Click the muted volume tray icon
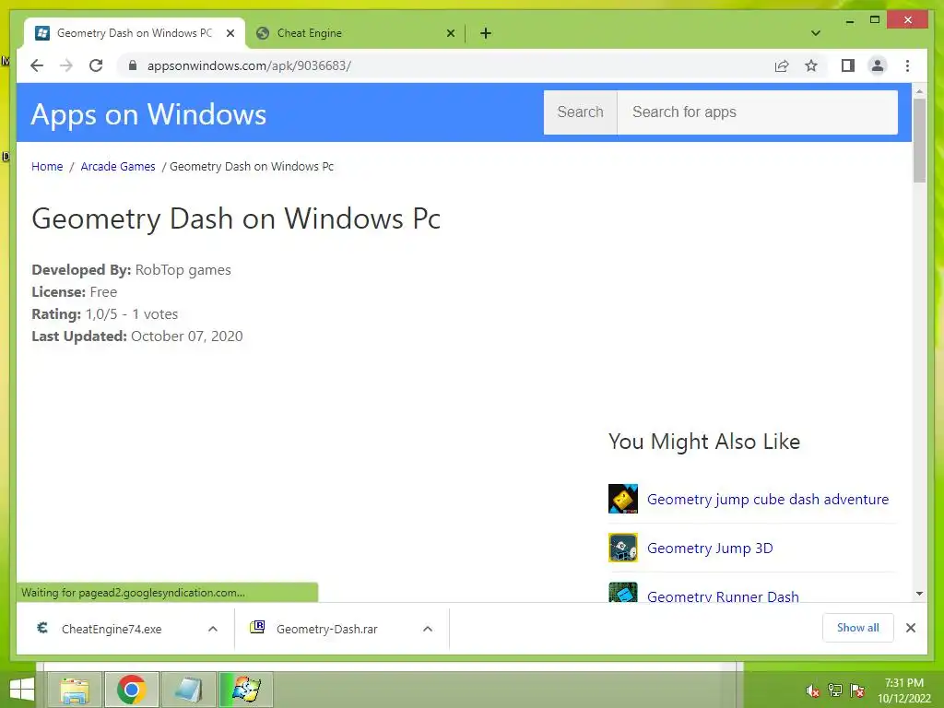Screen dimensions: 944x708 [812, 690]
